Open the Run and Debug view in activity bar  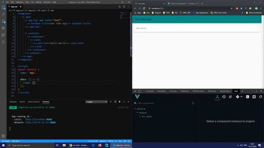[3, 28]
